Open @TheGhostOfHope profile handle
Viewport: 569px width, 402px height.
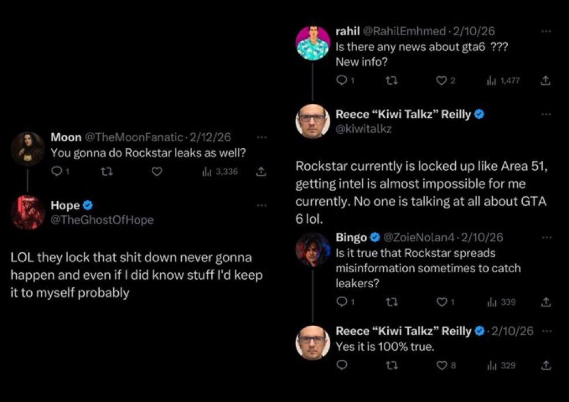coord(102,219)
